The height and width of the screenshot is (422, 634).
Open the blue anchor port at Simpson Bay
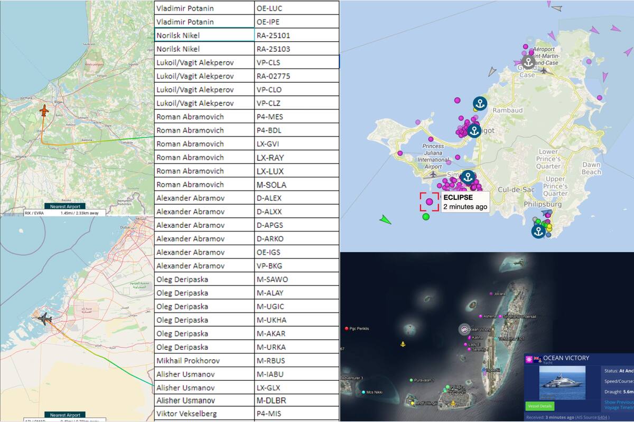(x=468, y=177)
